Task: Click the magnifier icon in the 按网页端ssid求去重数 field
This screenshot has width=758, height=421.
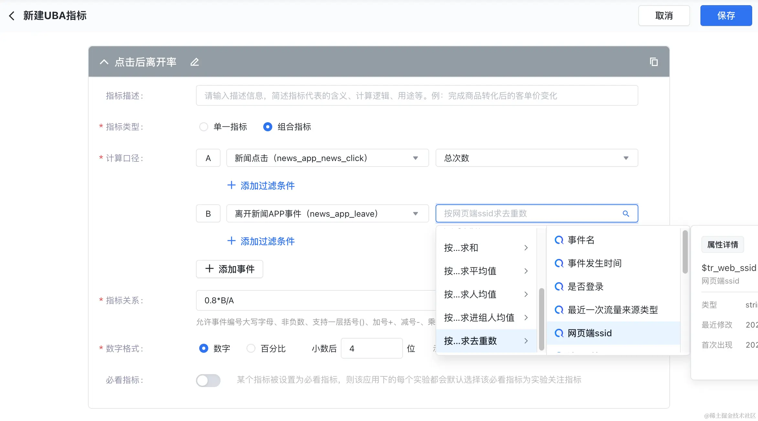Action: point(626,214)
